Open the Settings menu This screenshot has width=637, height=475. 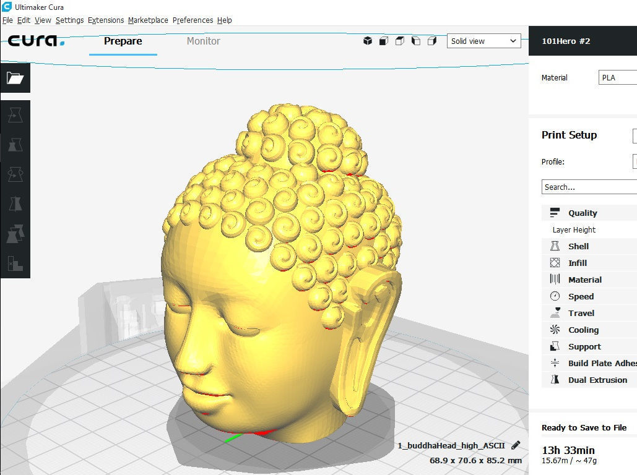(69, 20)
